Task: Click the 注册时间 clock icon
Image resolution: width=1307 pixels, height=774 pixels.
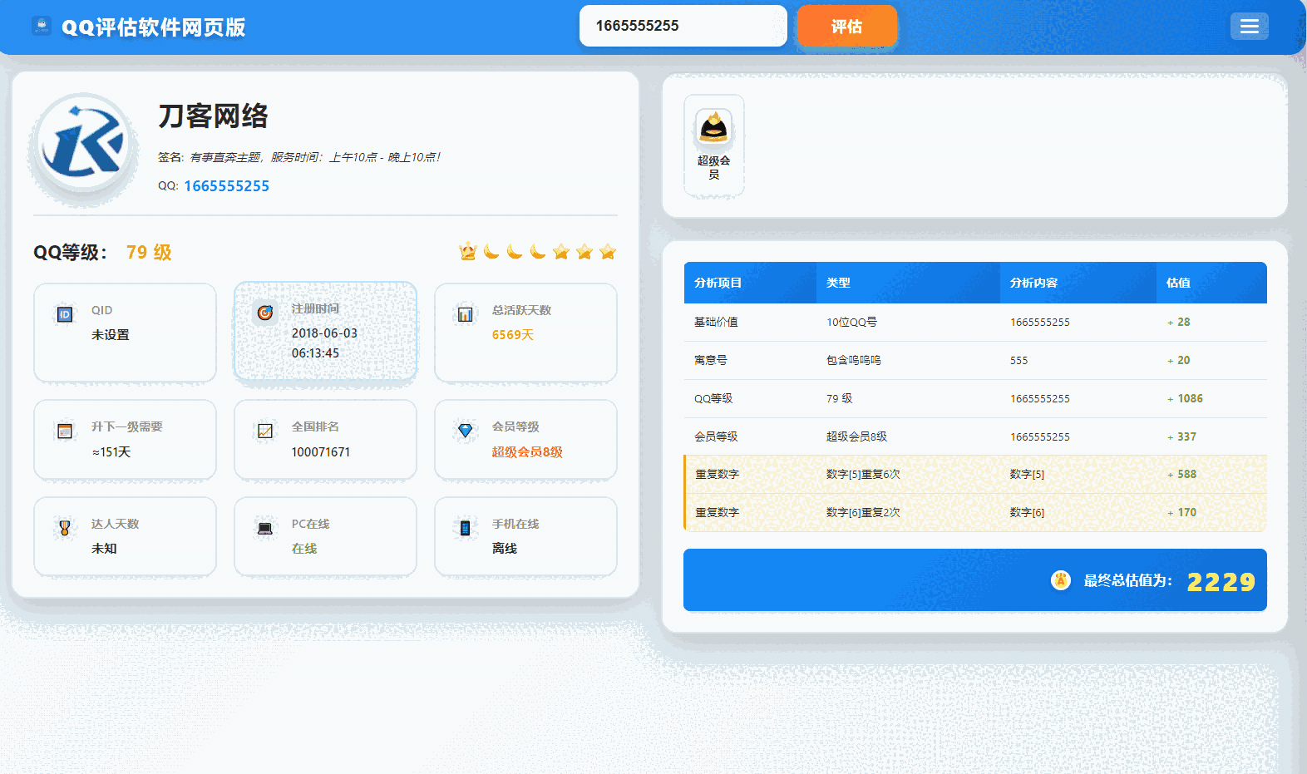Action: [265, 313]
